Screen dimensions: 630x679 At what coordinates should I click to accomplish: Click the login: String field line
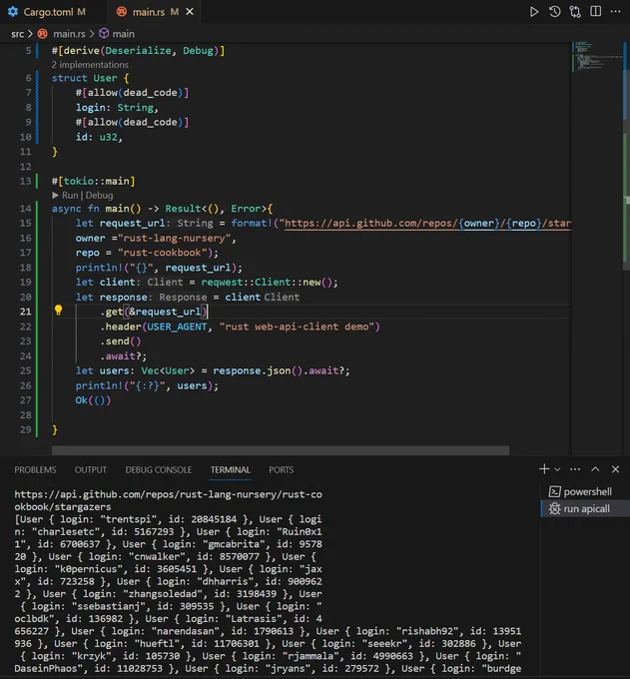117,108
